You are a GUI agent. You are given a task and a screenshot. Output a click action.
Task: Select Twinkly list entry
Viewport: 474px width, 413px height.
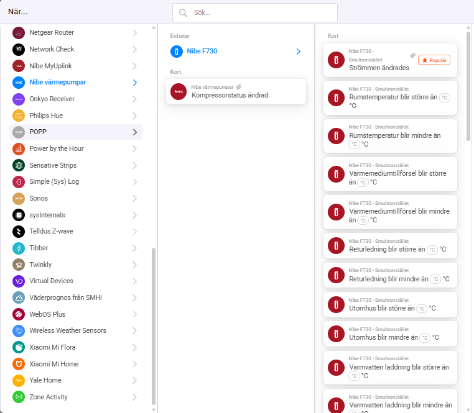(x=75, y=265)
